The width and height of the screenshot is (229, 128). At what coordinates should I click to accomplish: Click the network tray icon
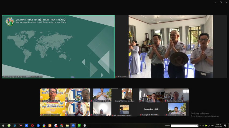point(209,126)
